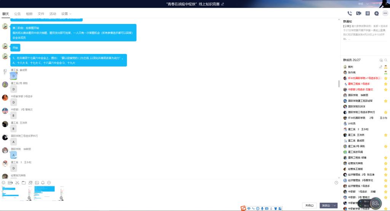
Task: Click the chat area vertical scrollbar
Action: click(x=339, y=84)
